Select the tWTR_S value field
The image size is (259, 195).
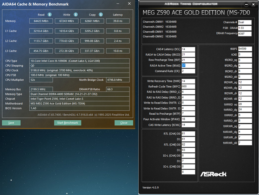pos(188,108)
